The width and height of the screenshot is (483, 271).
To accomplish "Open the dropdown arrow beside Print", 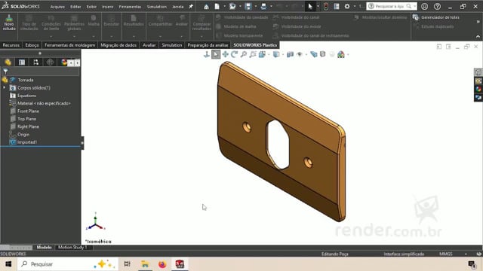I will tap(271, 7).
